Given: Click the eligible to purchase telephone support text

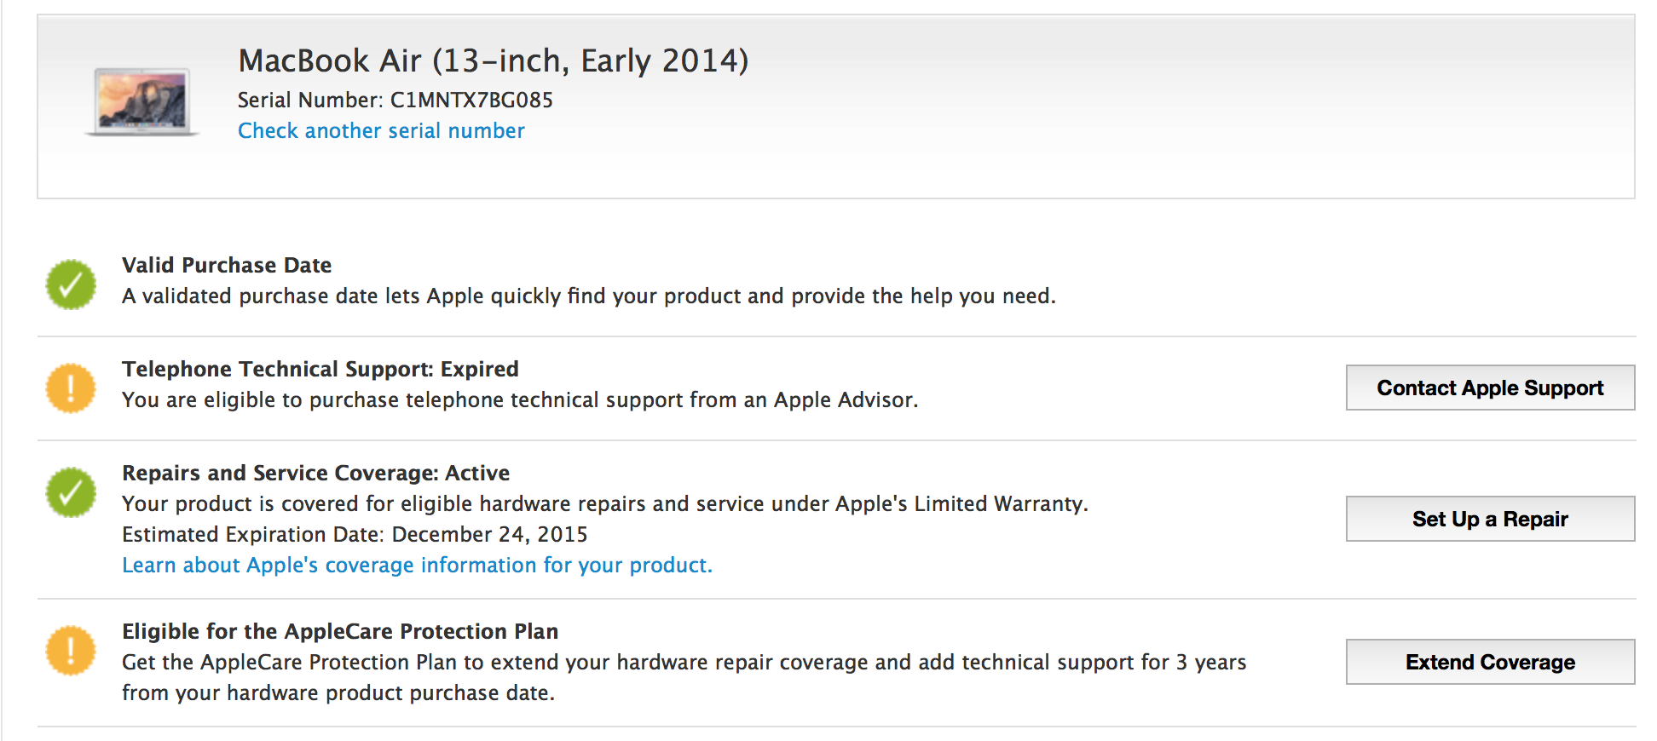Looking at the screenshot, I should [520, 400].
